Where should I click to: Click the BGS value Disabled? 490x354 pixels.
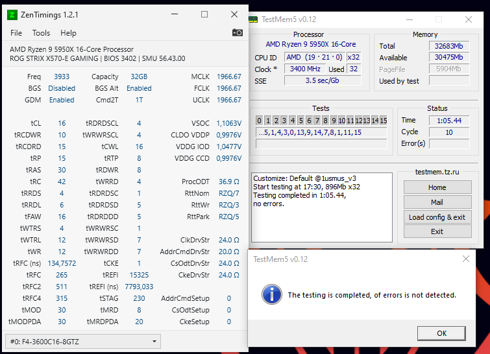62,88
